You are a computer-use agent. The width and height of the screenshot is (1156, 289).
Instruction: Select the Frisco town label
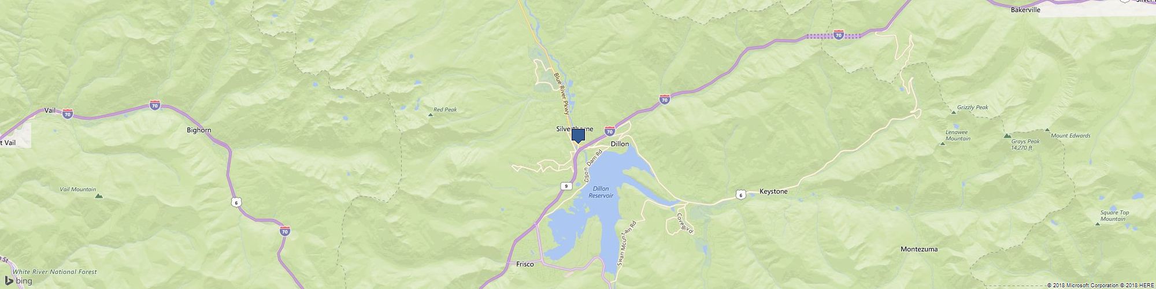525,264
